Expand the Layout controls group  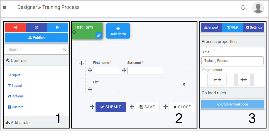tap(15, 86)
